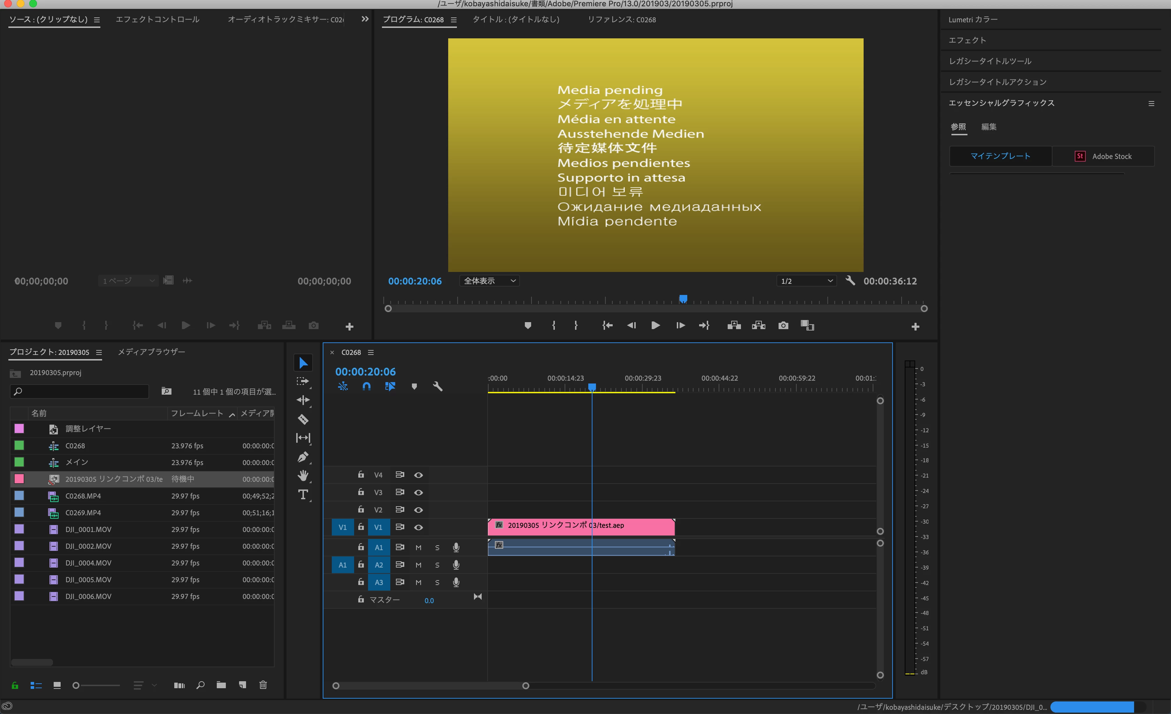Viewport: 1171px width, 714px height.
Task: Select the Slip tool
Action: 303,438
